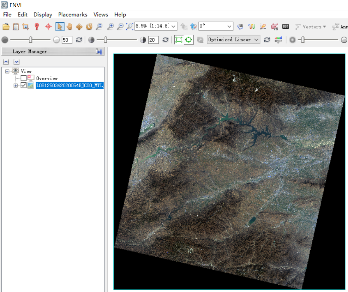Image resolution: width=348 pixels, height=292 pixels.
Task: Open the zoom percentage dropdown
Action: 174,27
